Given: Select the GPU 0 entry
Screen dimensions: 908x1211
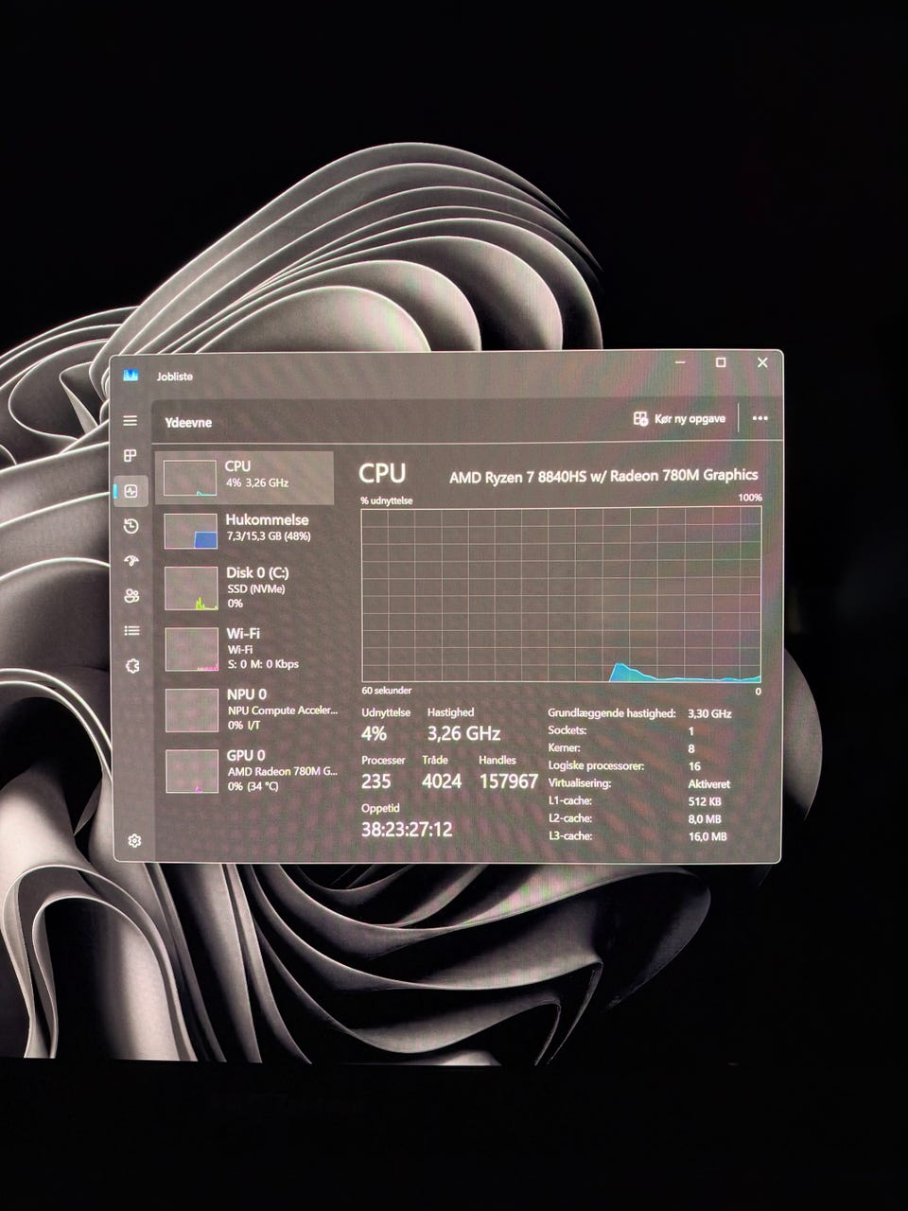Looking at the screenshot, I should point(250,770).
